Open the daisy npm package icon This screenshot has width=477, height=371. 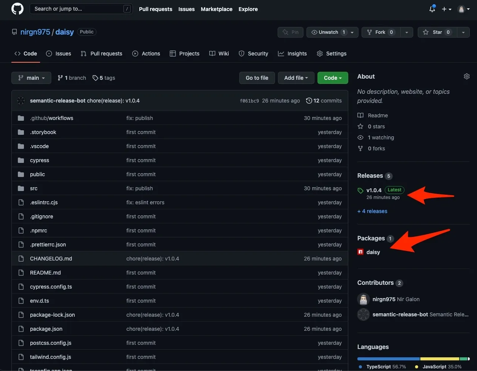(360, 252)
